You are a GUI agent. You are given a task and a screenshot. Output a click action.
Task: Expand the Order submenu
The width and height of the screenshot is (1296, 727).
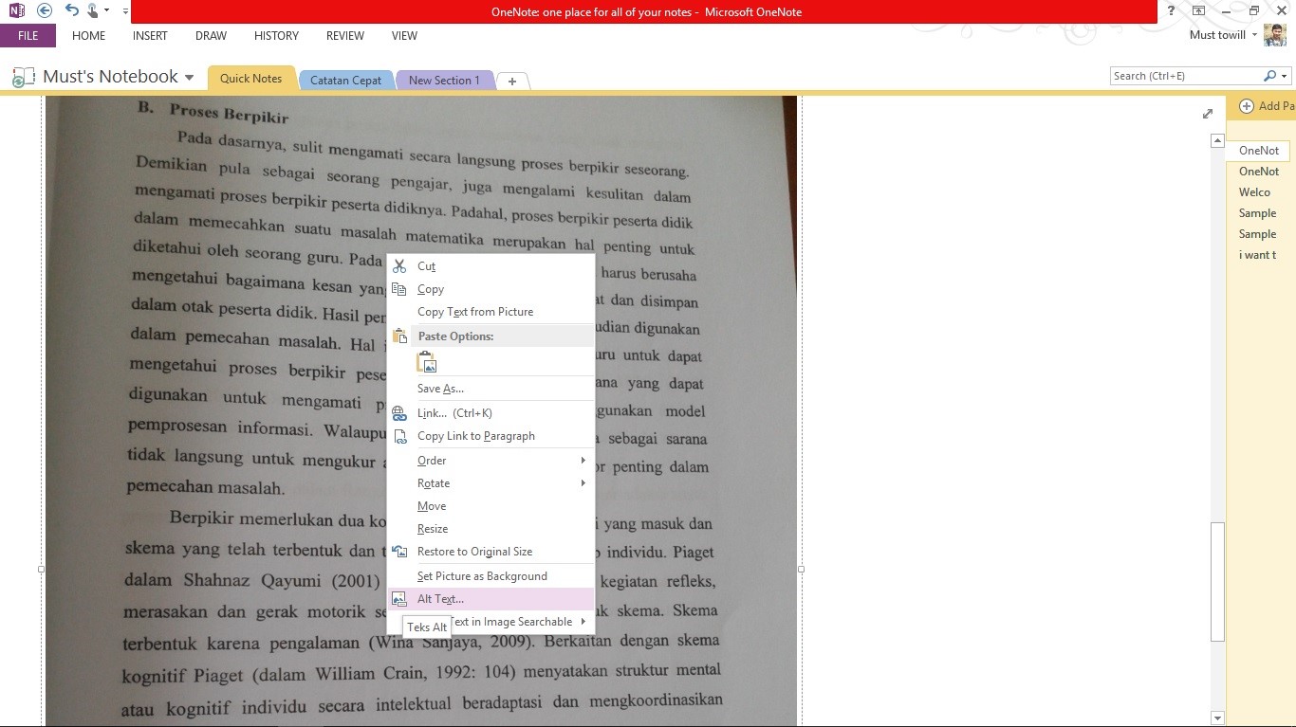click(x=432, y=460)
